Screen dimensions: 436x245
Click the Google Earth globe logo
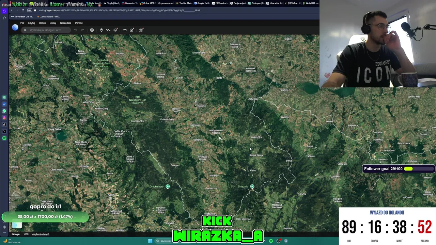(15, 27)
